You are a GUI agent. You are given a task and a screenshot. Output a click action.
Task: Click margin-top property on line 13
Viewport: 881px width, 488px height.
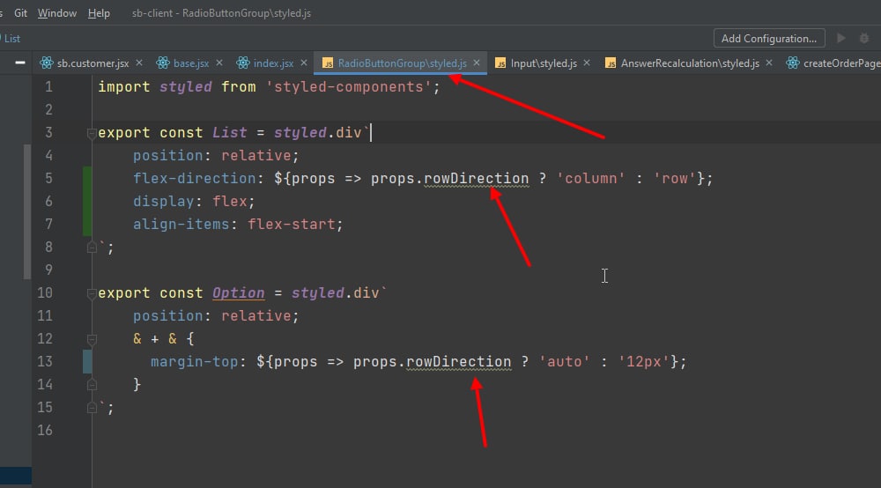[195, 362]
